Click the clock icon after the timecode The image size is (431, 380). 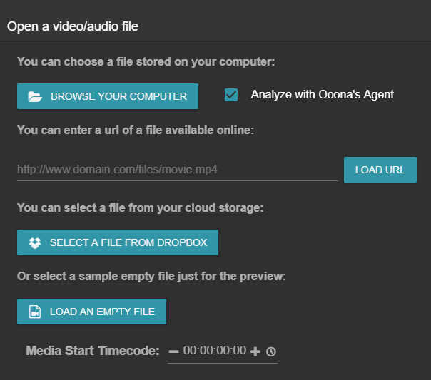270,351
